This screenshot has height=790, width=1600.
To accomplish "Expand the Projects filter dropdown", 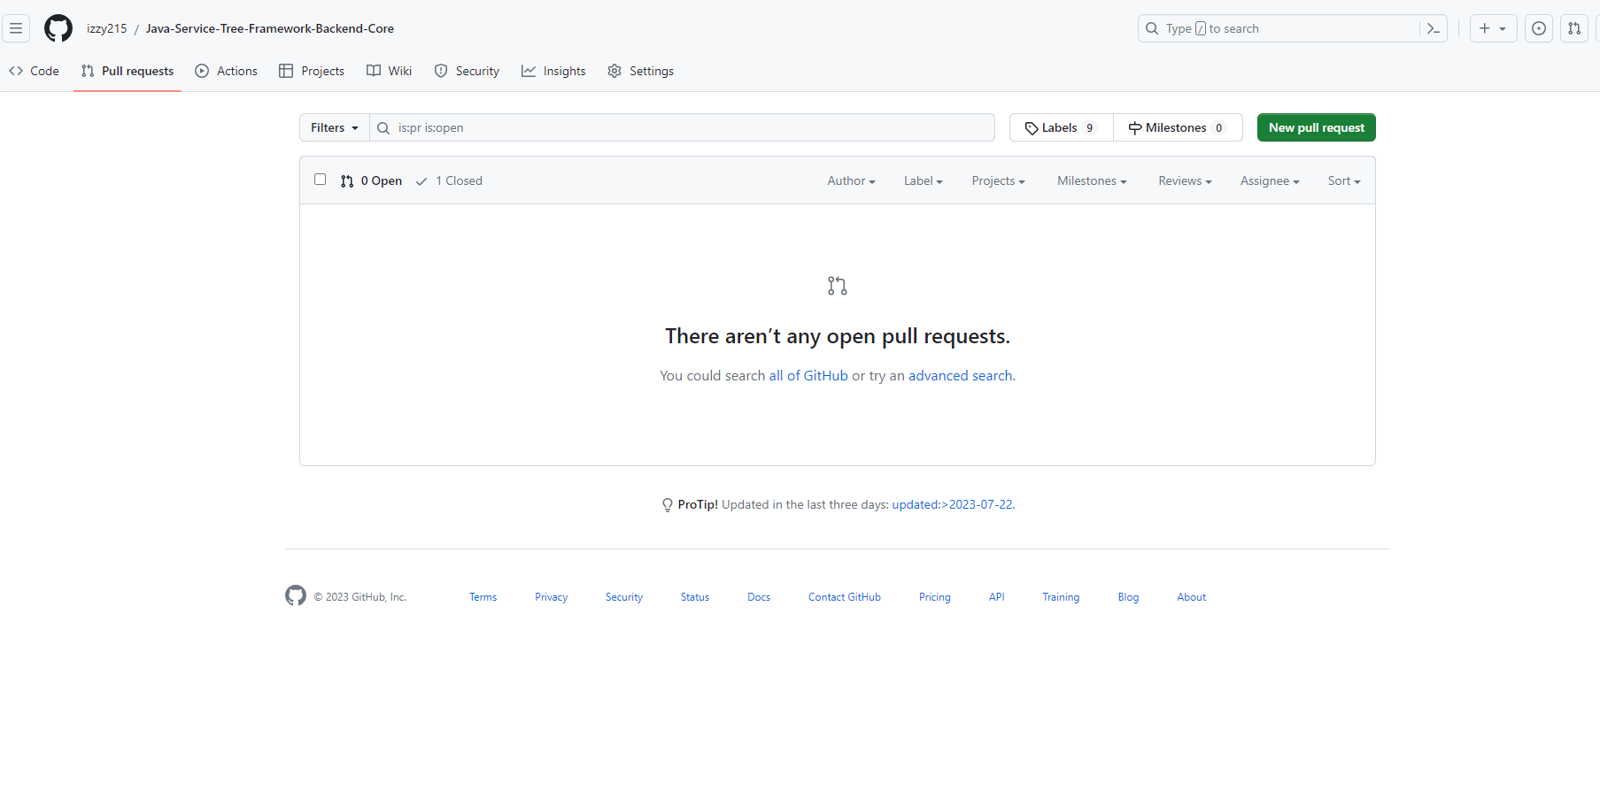I will [x=998, y=180].
